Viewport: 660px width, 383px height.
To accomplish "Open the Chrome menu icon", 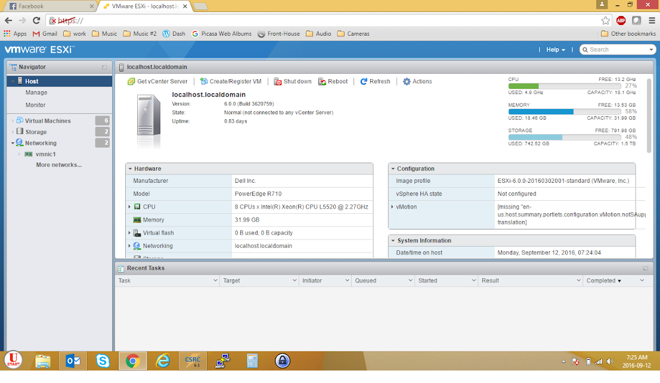I will (652, 20).
